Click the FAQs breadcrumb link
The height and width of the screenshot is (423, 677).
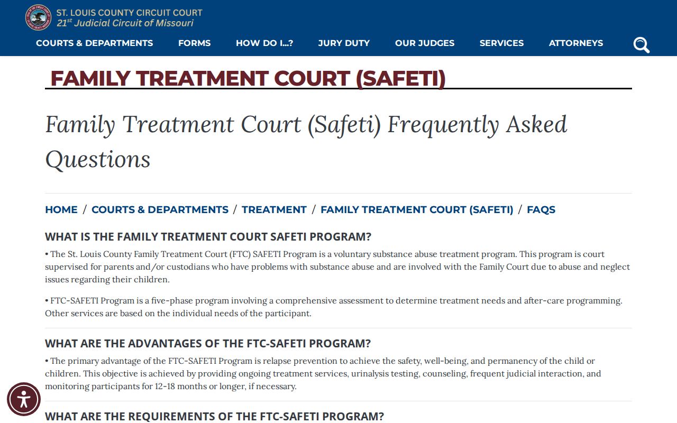(x=541, y=210)
